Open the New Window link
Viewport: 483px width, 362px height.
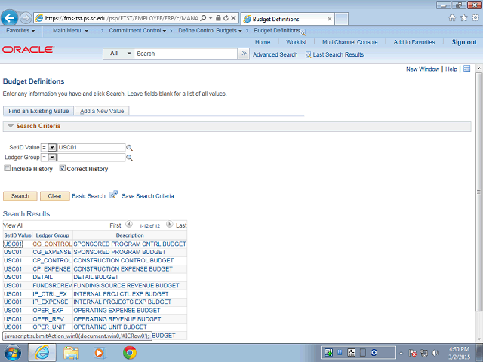423,69
